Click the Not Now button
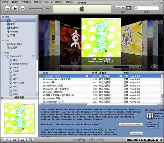This screenshot has width=164, height=143. coord(137,133)
